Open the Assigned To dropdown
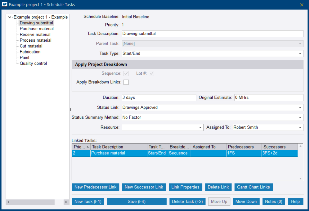The height and width of the screenshot is (211, 309). coord(300,127)
